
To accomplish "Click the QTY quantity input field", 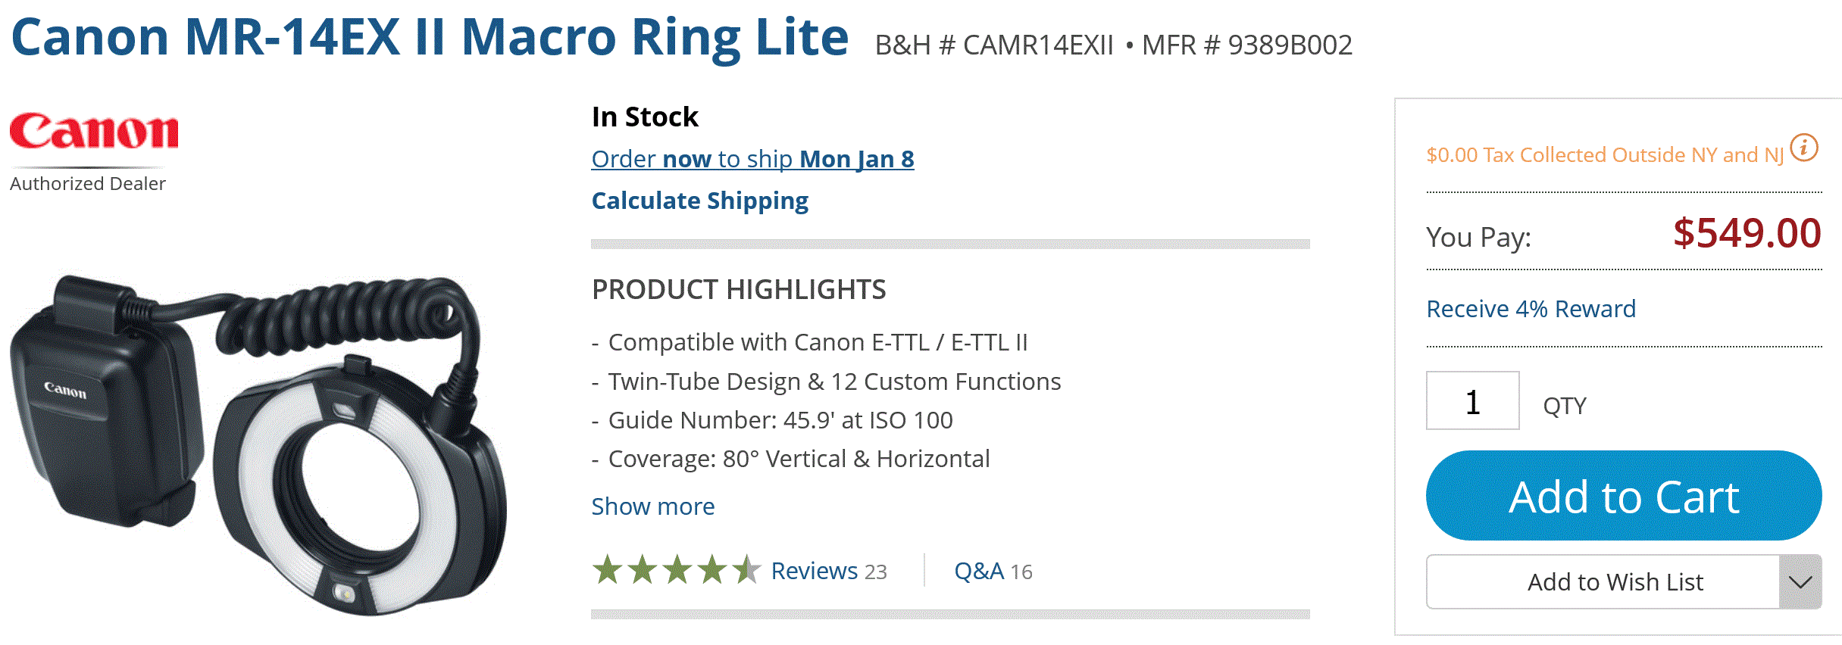I will coord(1472,401).
